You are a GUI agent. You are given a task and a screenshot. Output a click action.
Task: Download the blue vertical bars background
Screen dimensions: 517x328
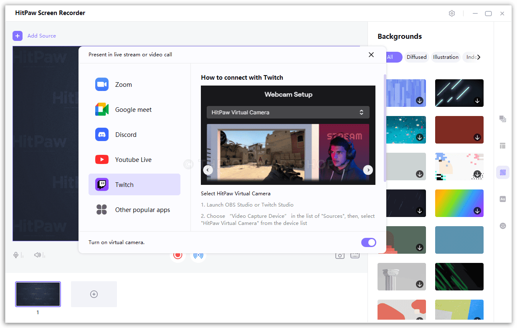[x=420, y=101]
